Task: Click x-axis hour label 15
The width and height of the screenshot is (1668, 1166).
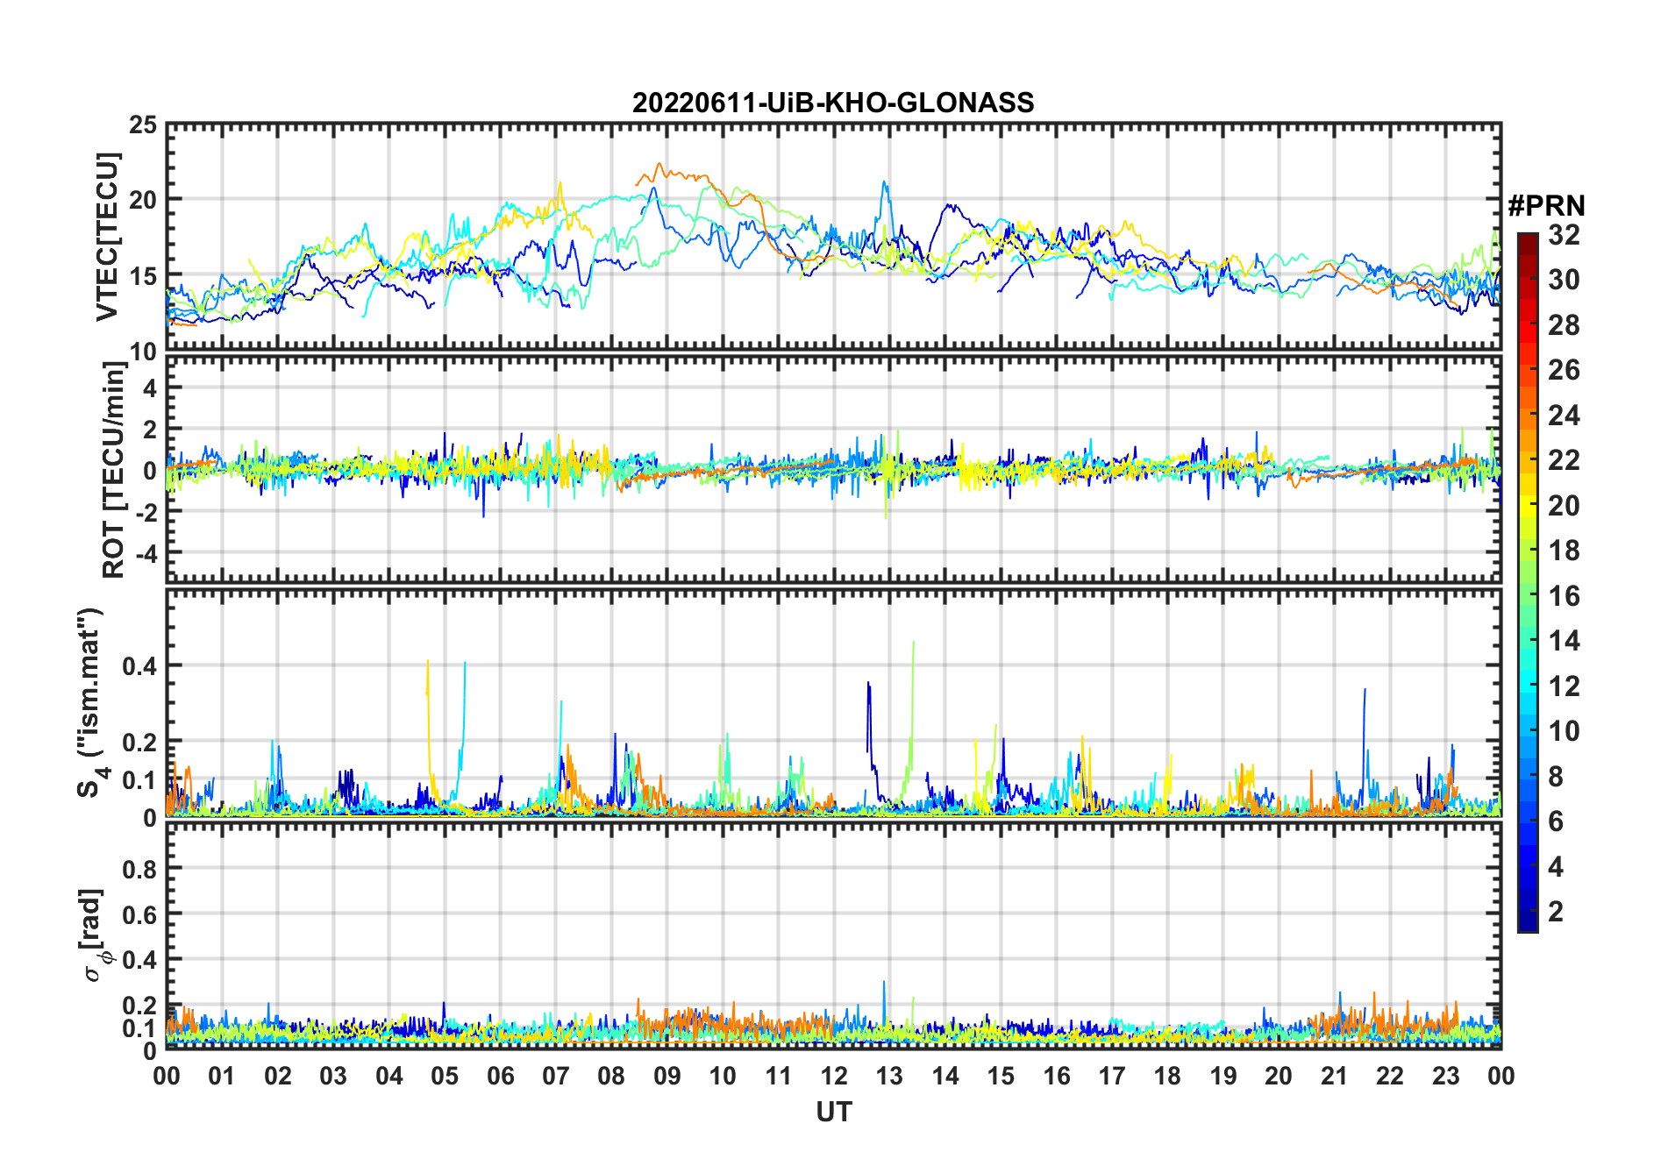Action: [x=1001, y=1076]
